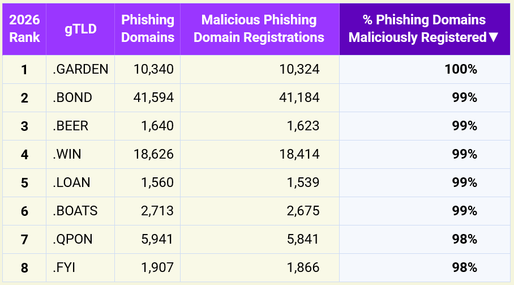Select the .BOND gTLD cell
This screenshot has width=514, height=285.
point(80,97)
